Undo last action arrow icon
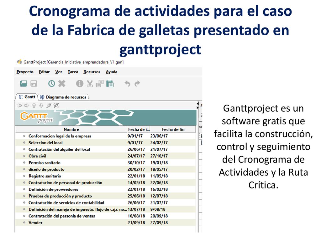 128,83
